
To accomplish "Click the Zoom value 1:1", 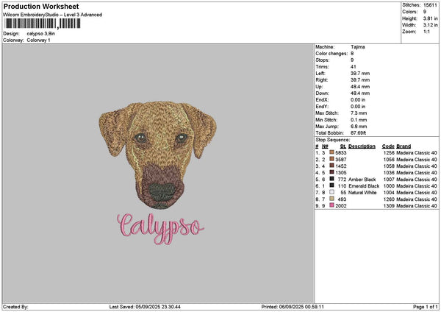I will (426, 32).
